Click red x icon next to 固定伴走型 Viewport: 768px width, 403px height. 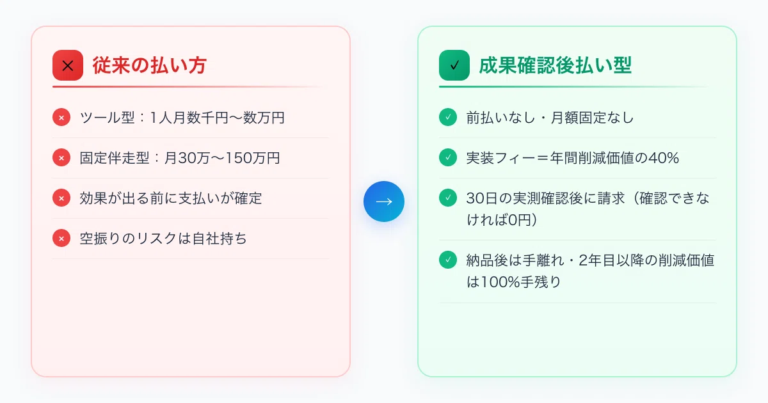pos(61,158)
